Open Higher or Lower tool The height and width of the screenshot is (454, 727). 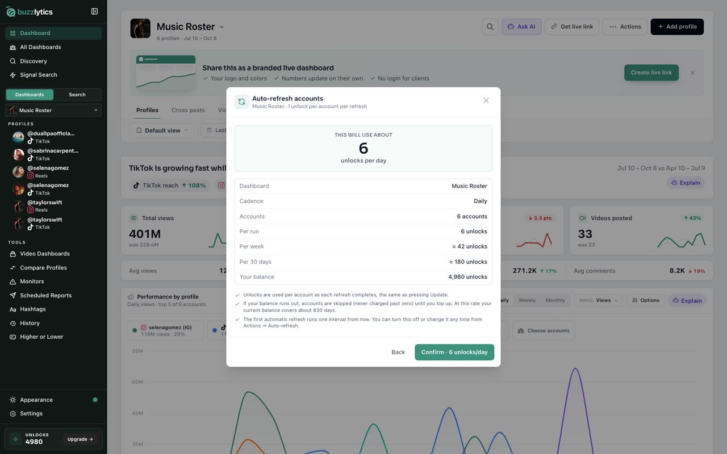pos(53,337)
